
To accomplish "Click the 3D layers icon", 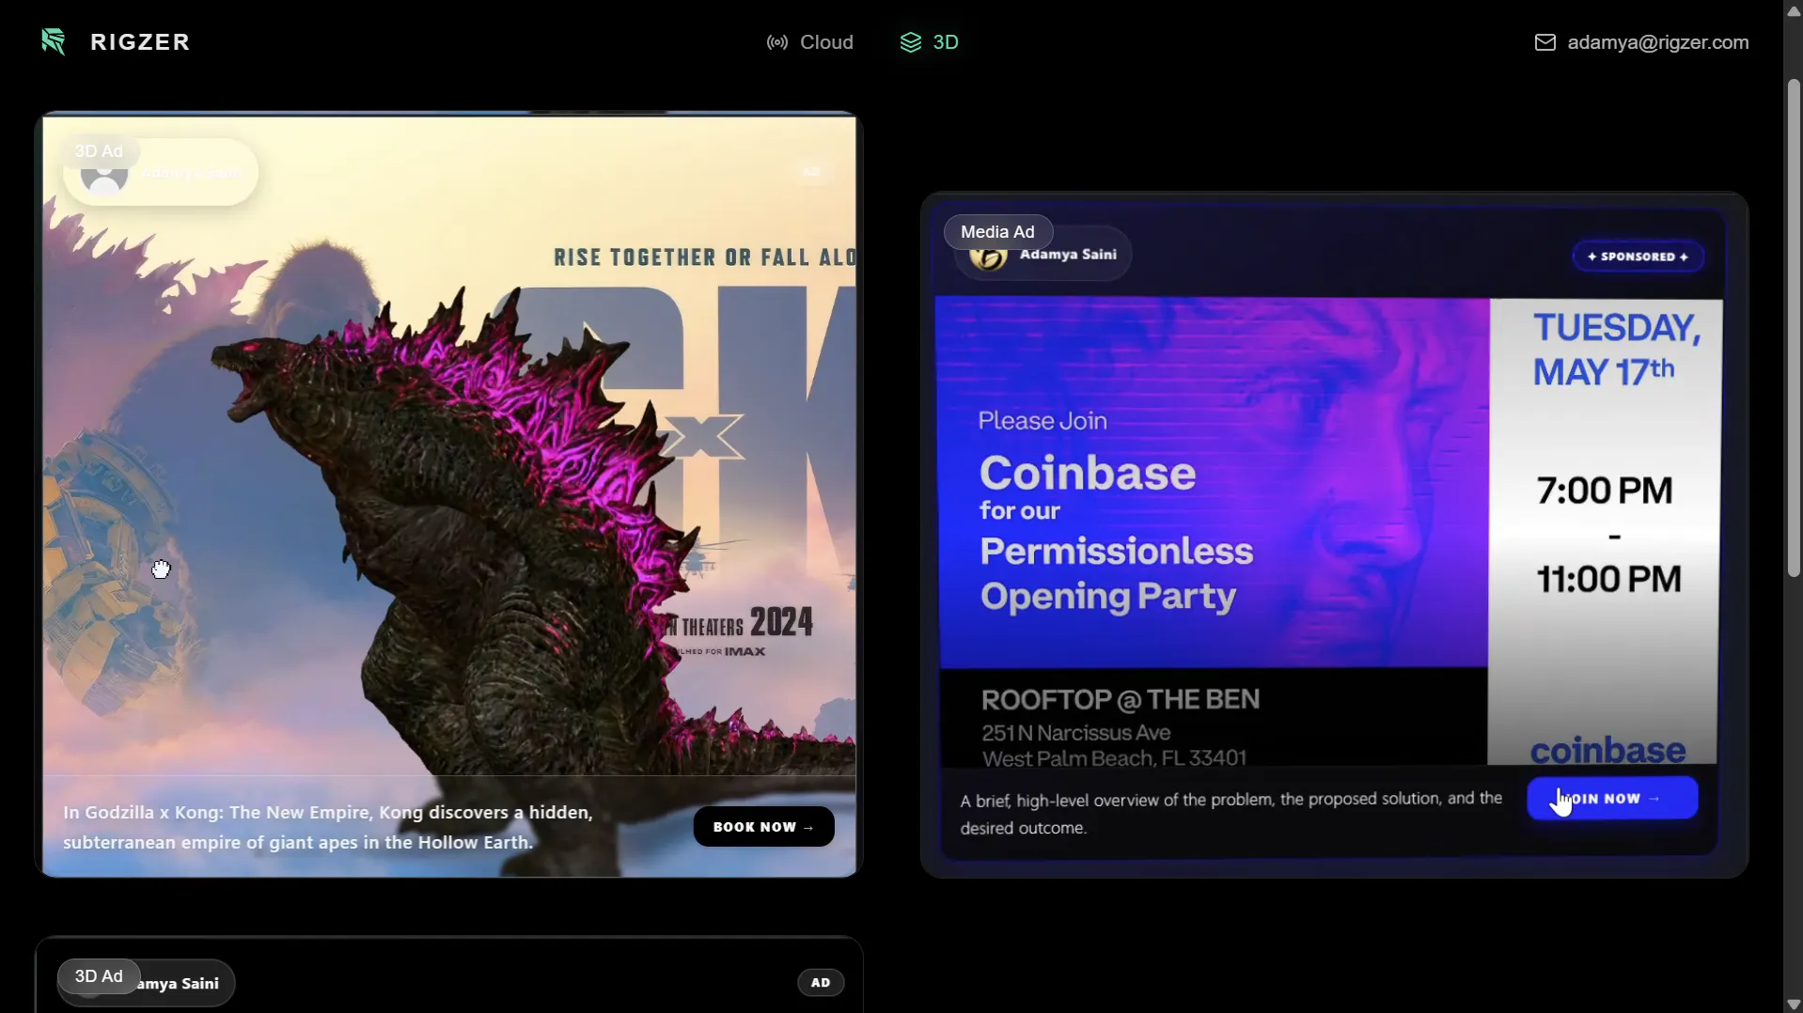I will [x=910, y=42].
